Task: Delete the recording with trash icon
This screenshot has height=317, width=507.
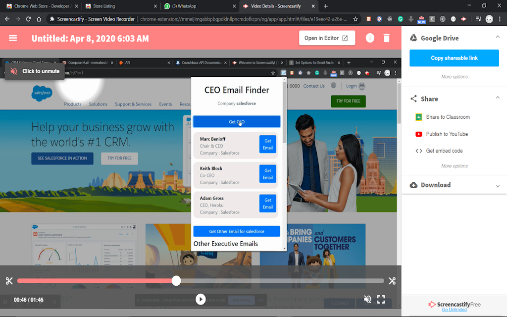Action: coord(386,38)
